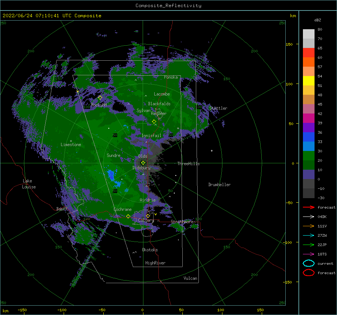Viewport: 337px width, 315px height.
Task: Pick the purple-grey swatch between 10 and 0
Action: point(309,174)
